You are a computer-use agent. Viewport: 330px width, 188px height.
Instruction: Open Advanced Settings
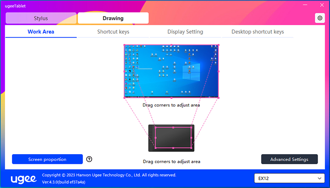tap(289, 159)
